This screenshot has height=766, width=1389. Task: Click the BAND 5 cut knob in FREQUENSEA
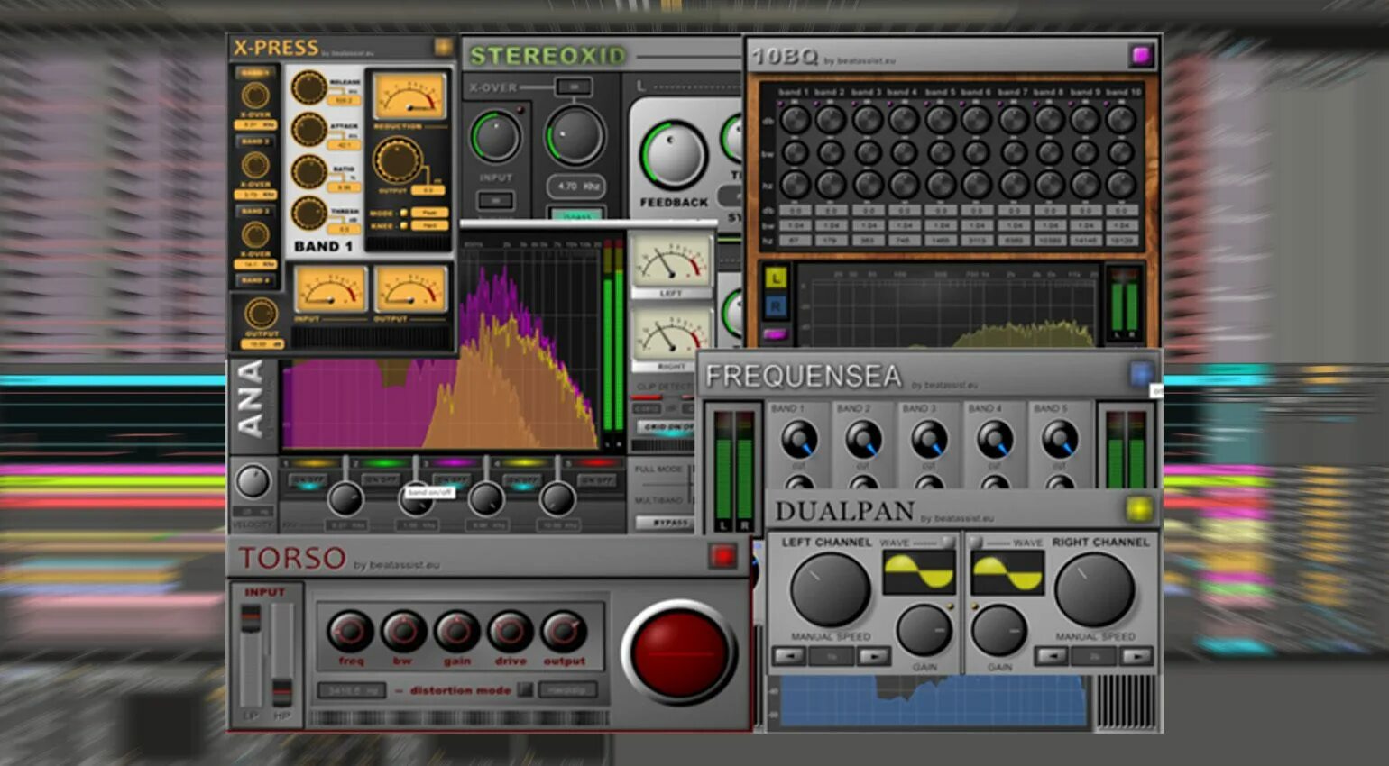point(1060,440)
